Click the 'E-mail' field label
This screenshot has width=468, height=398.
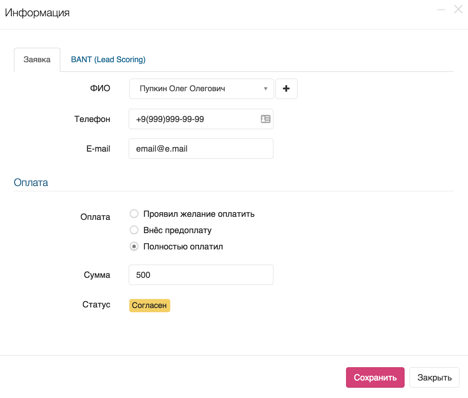pyautogui.click(x=98, y=149)
